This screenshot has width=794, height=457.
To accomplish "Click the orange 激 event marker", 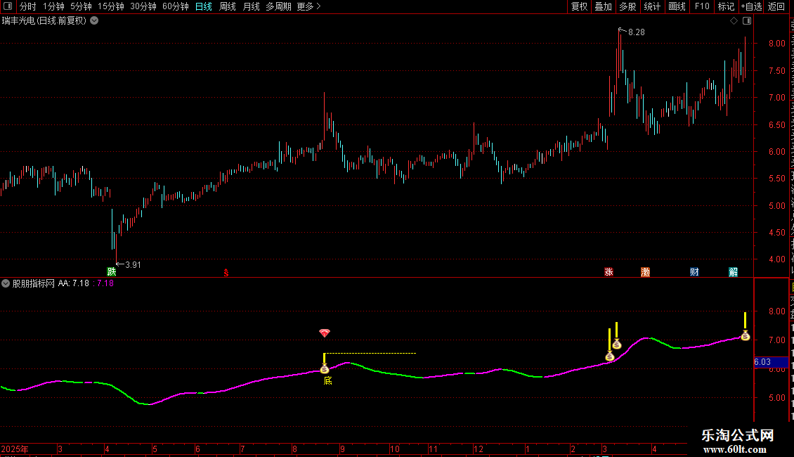I will click(645, 272).
